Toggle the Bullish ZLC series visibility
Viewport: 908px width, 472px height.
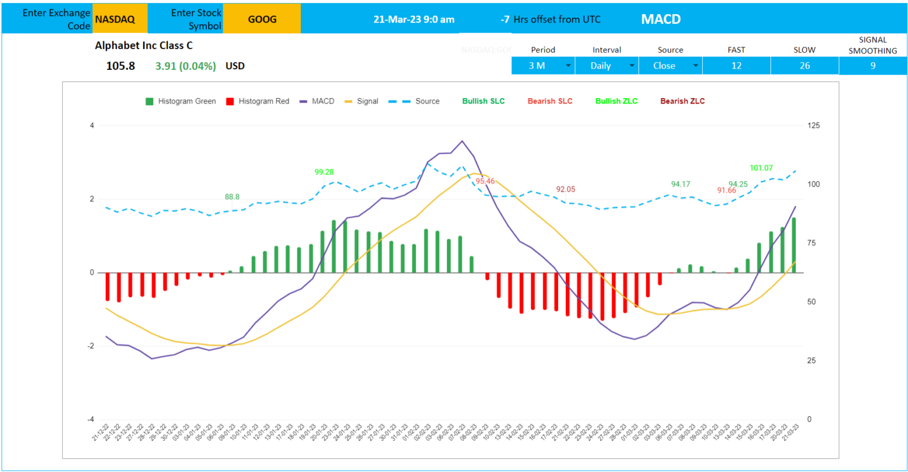616,101
